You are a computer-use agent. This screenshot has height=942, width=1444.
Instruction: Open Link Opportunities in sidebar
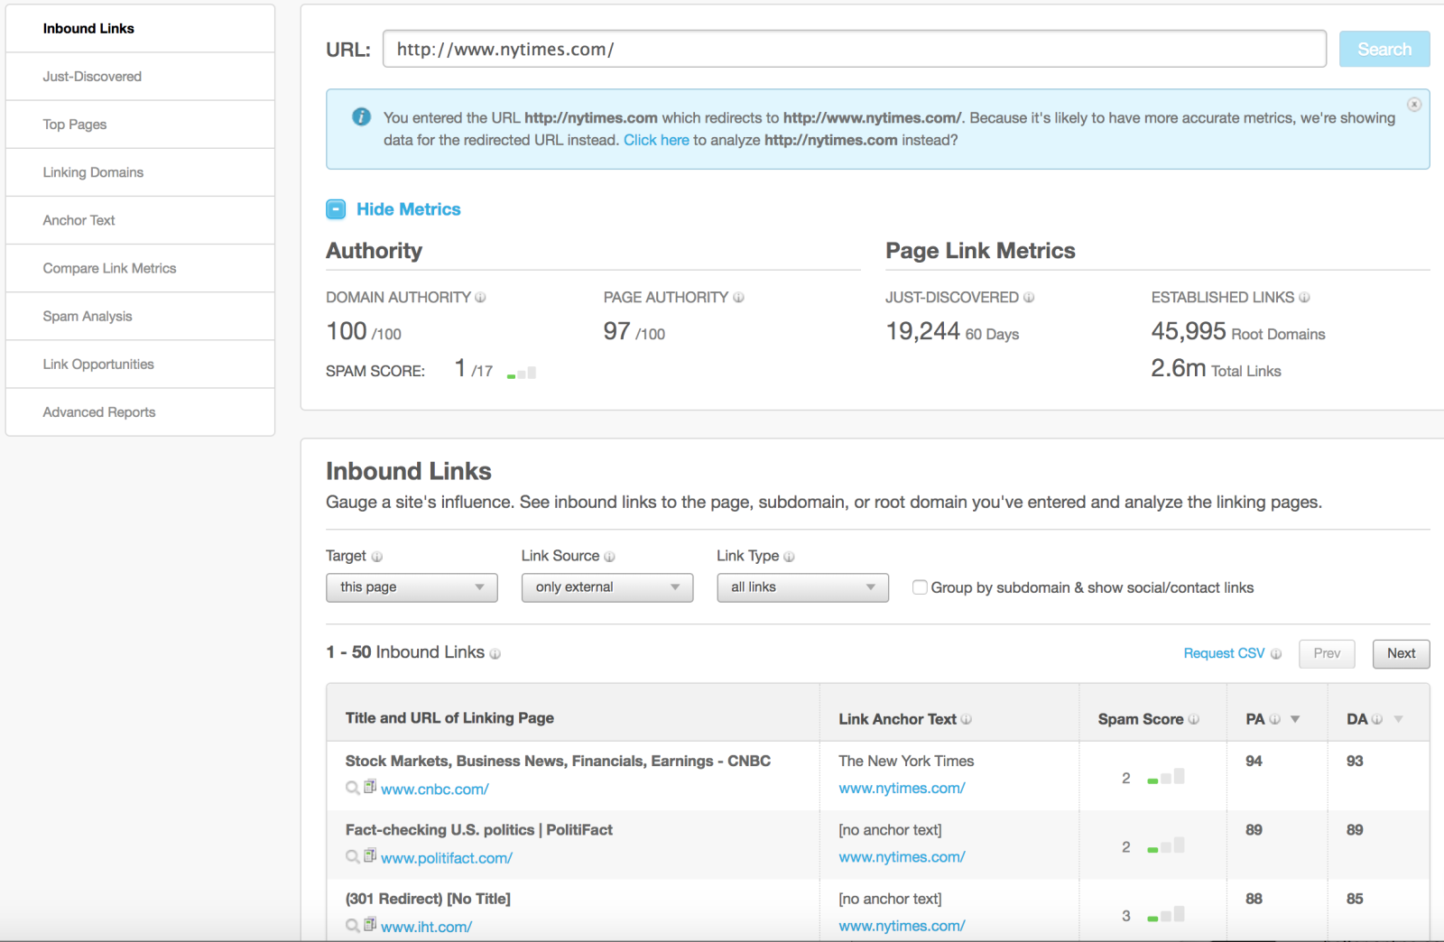point(140,365)
